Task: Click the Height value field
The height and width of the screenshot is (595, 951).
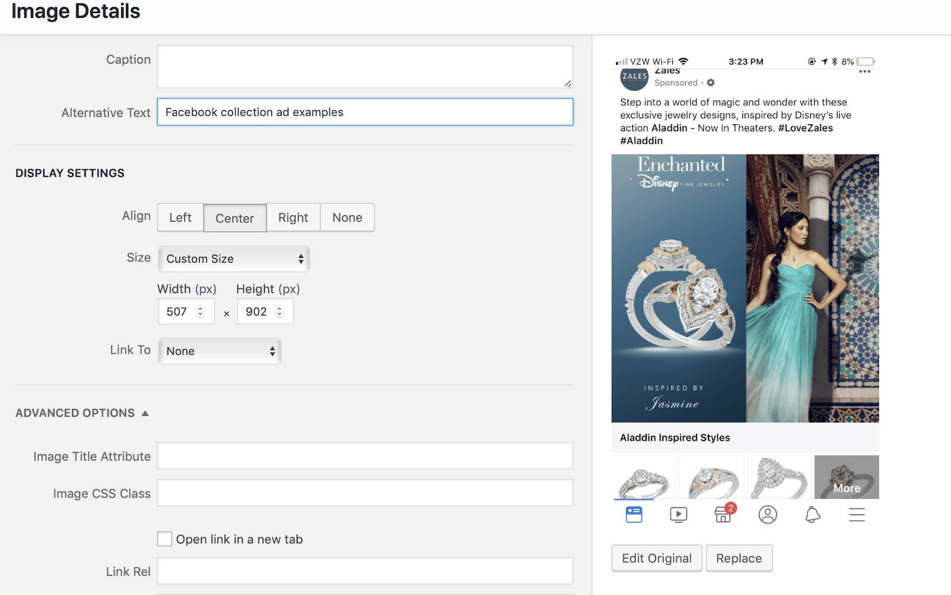Action: tap(257, 311)
